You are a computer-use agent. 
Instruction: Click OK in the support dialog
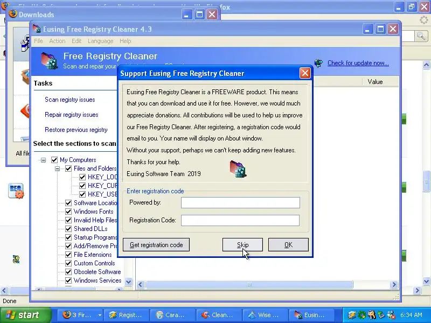(288, 245)
